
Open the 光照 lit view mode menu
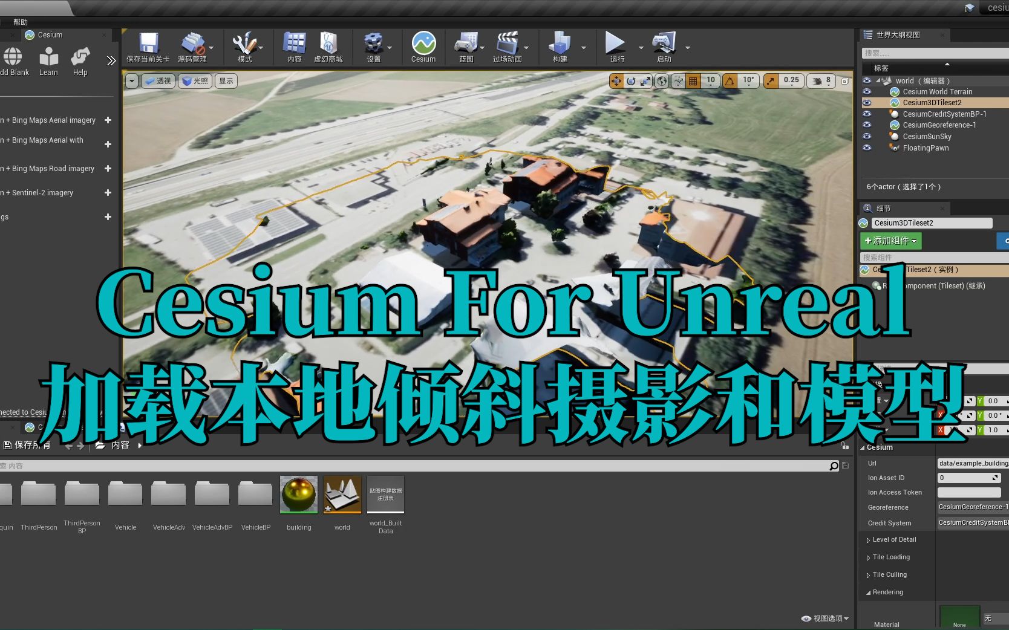click(x=195, y=81)
